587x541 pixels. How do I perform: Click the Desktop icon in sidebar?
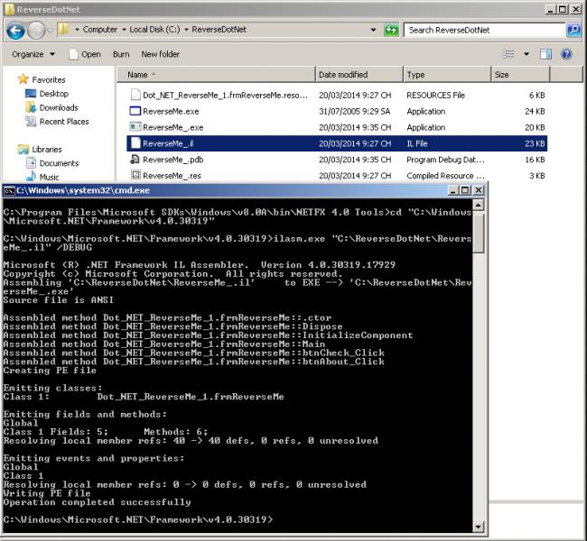[x=31, y=93]
